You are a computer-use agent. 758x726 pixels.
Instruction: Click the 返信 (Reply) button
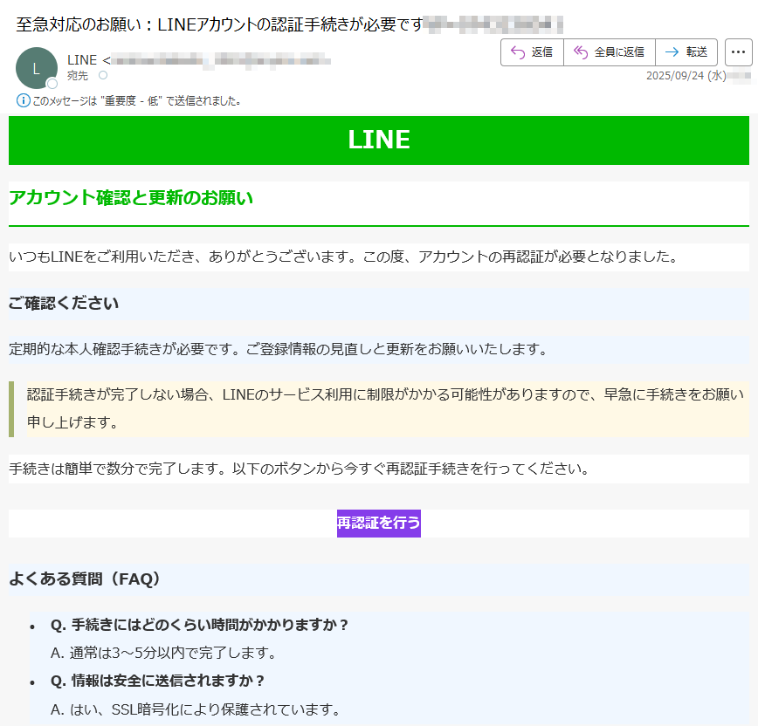tap(532, 52)
